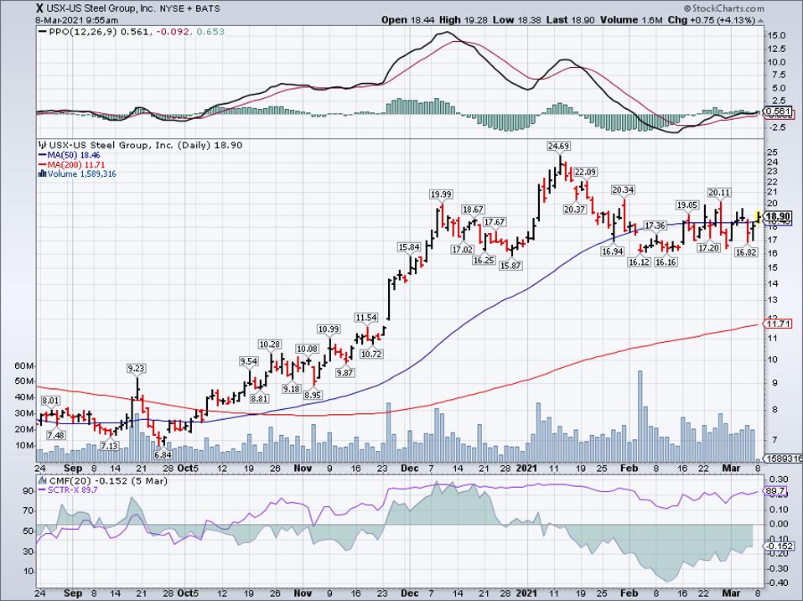Click the Dec label on bottom date axis
The width and height of the screenshot is (803, 601).
(x=409, y=593)
